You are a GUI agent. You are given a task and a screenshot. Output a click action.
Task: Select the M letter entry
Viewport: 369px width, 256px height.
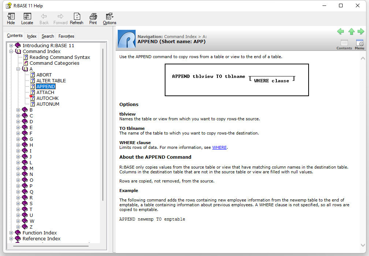tap(31, 168)
